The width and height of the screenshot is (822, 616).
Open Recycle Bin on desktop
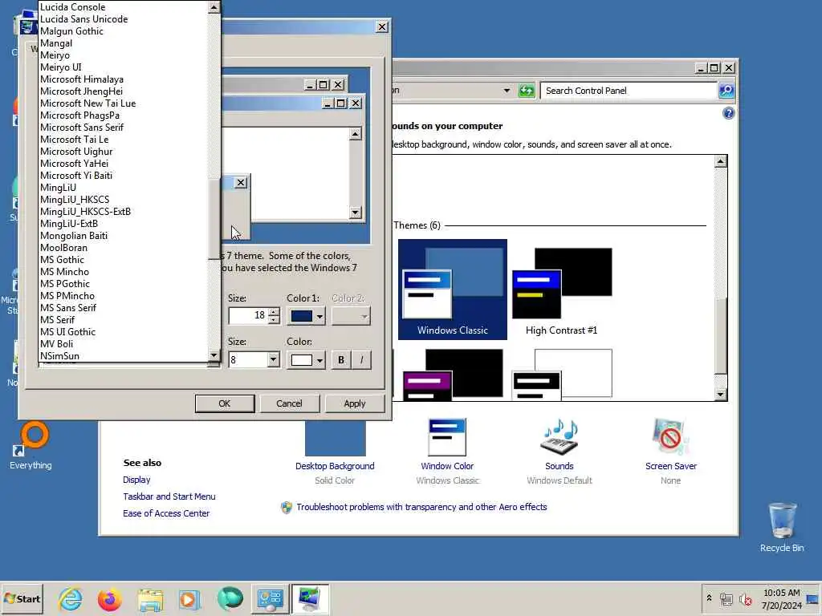tap(782, 526)
